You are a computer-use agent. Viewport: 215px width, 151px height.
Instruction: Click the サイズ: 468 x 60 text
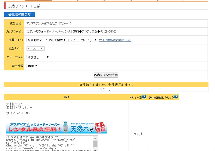(18, 113)
